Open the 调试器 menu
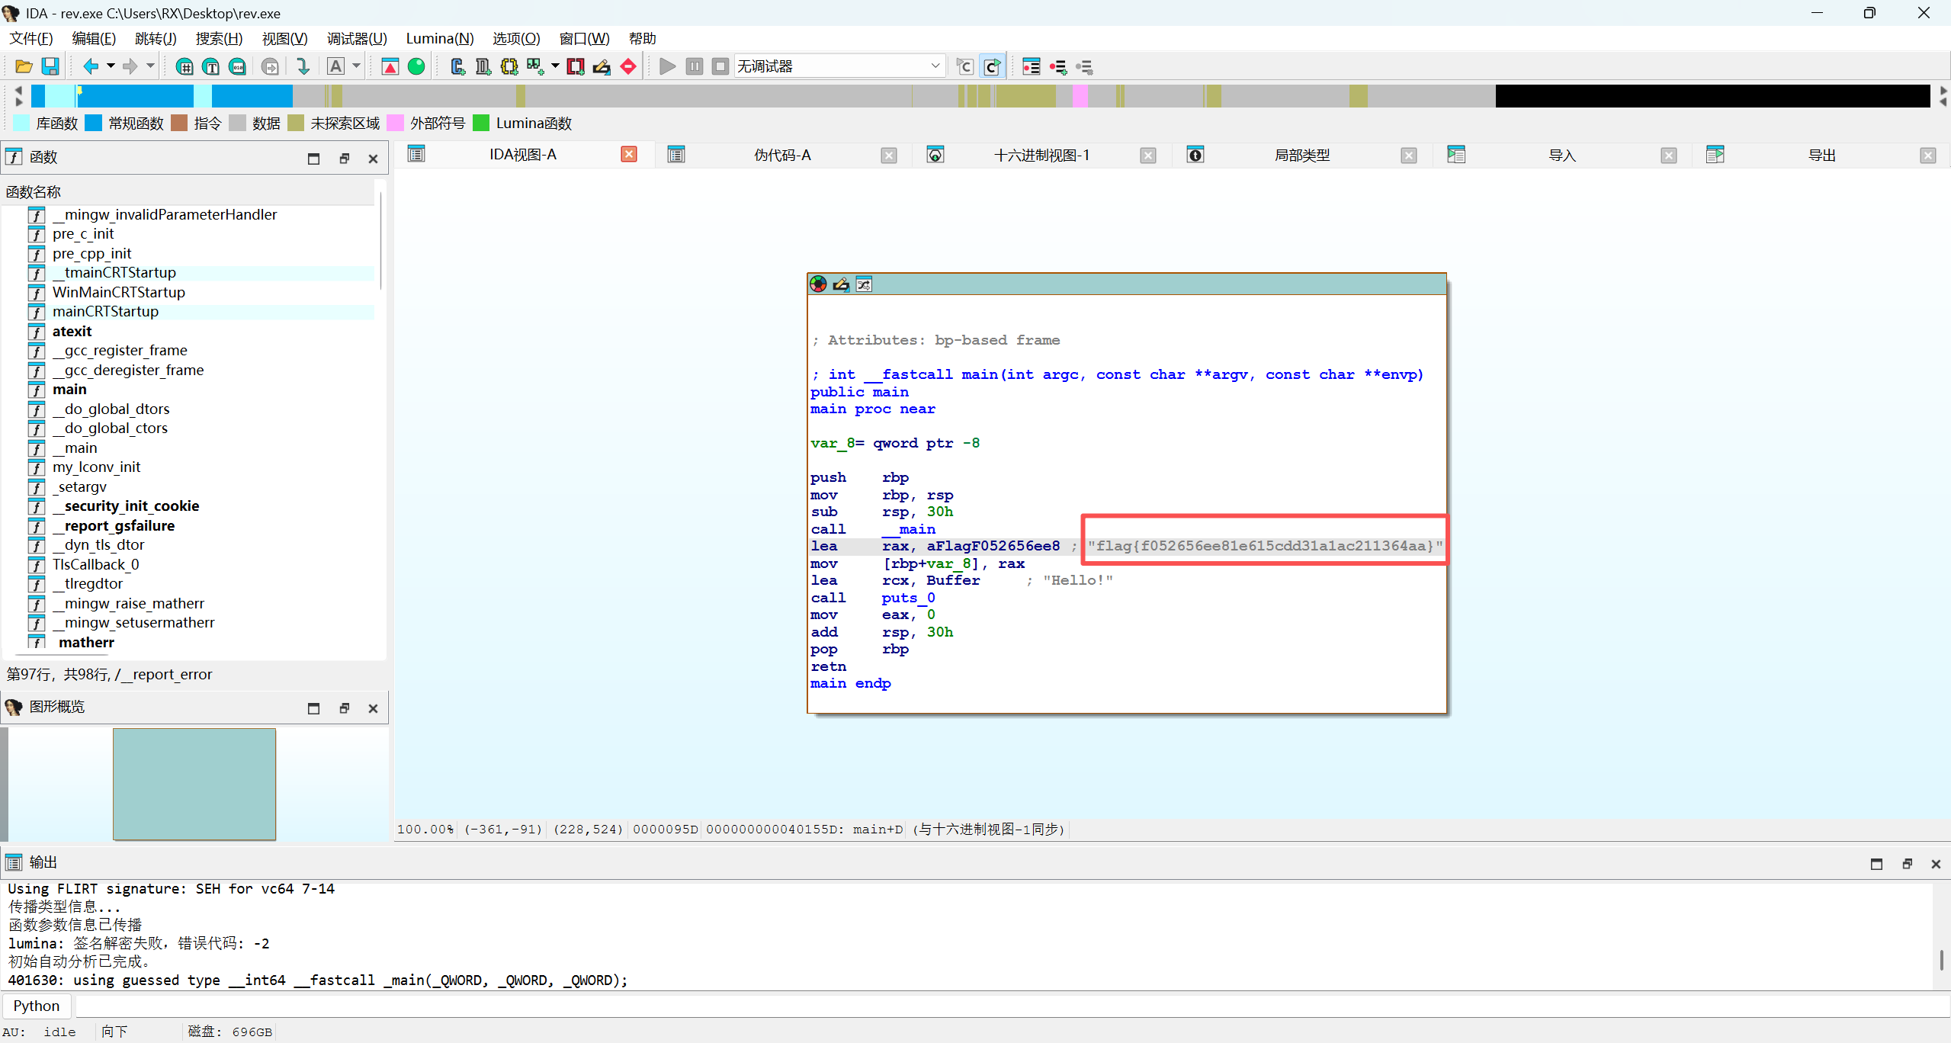1951x1043 pixels. coord(357,38)
